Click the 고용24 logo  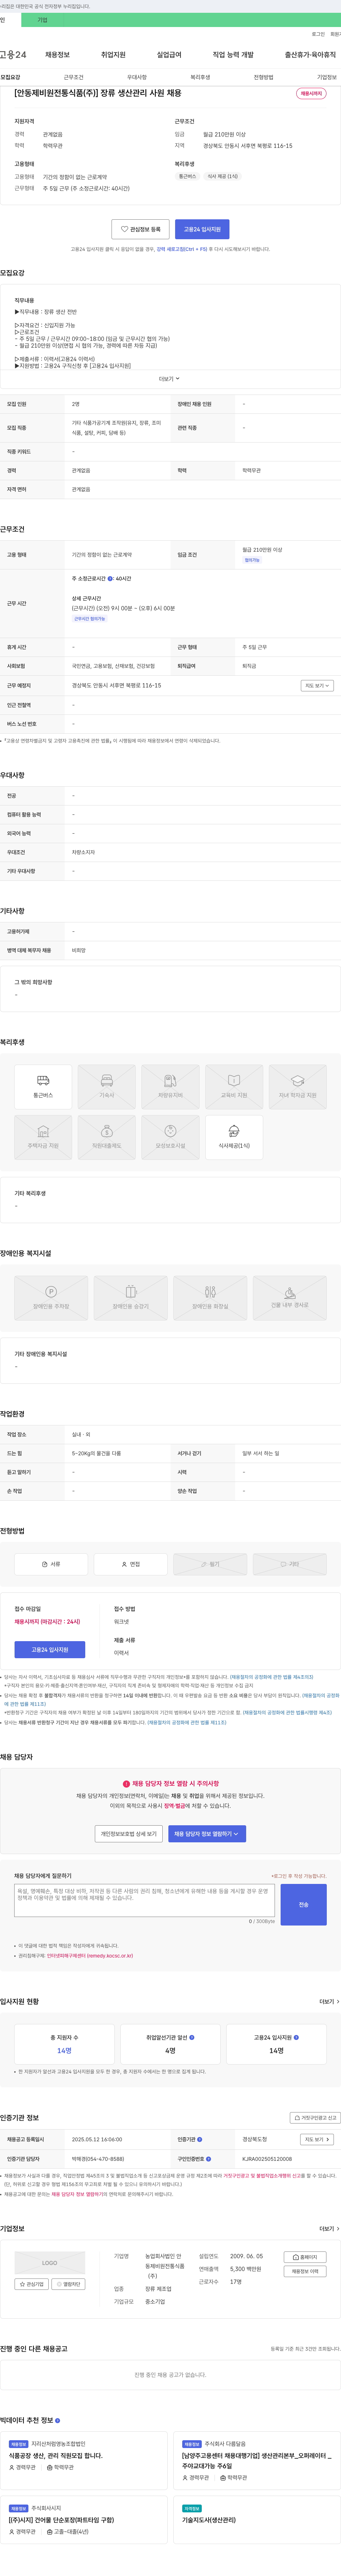tap(13, 55)
